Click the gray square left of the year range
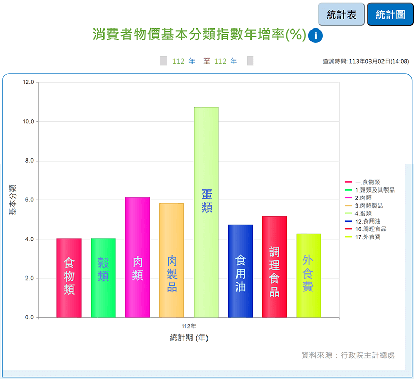Viewport: 414px width, 379px height. [164, 61]
